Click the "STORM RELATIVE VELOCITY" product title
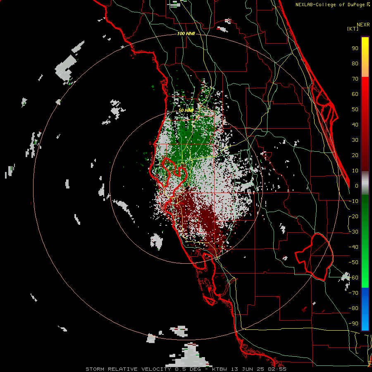Viewport: 372px width, 372px height. 129,369
